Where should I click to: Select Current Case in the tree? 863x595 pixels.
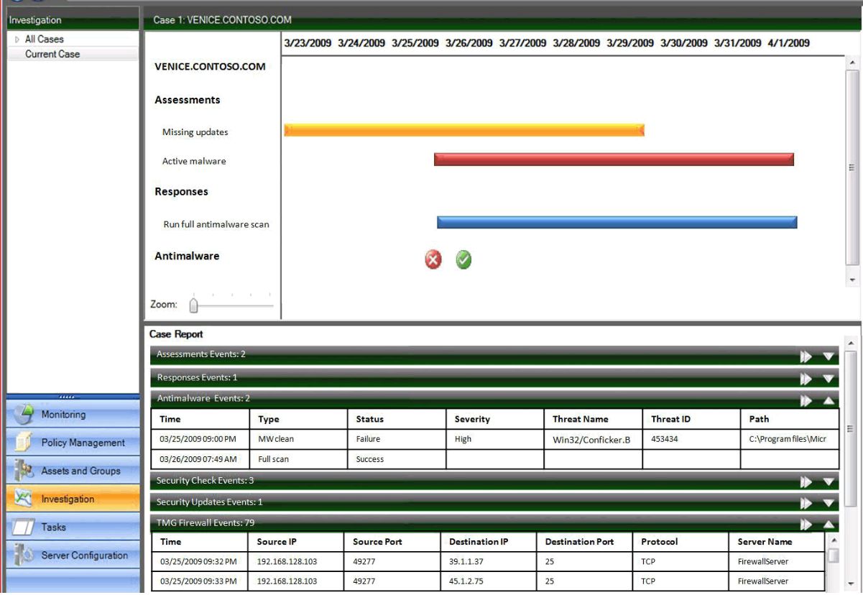(x=52, y=54)
